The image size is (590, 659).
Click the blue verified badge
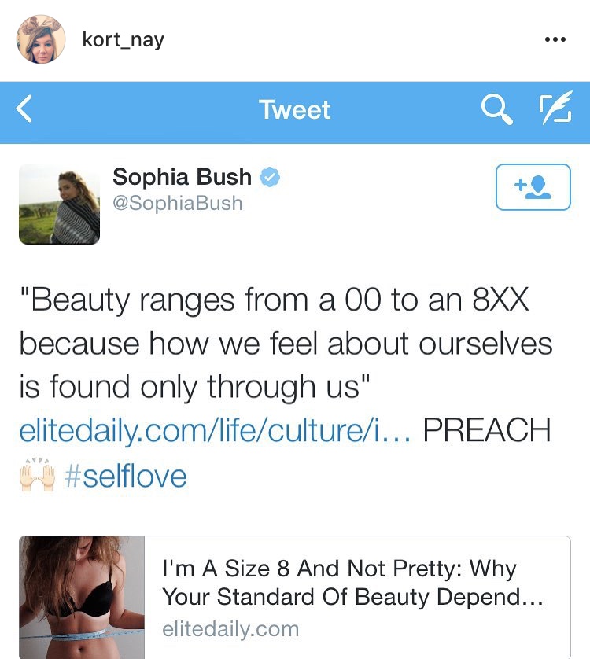[270, 178]
